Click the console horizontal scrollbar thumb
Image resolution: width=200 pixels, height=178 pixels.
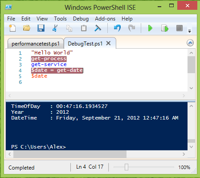coord(70,154)
